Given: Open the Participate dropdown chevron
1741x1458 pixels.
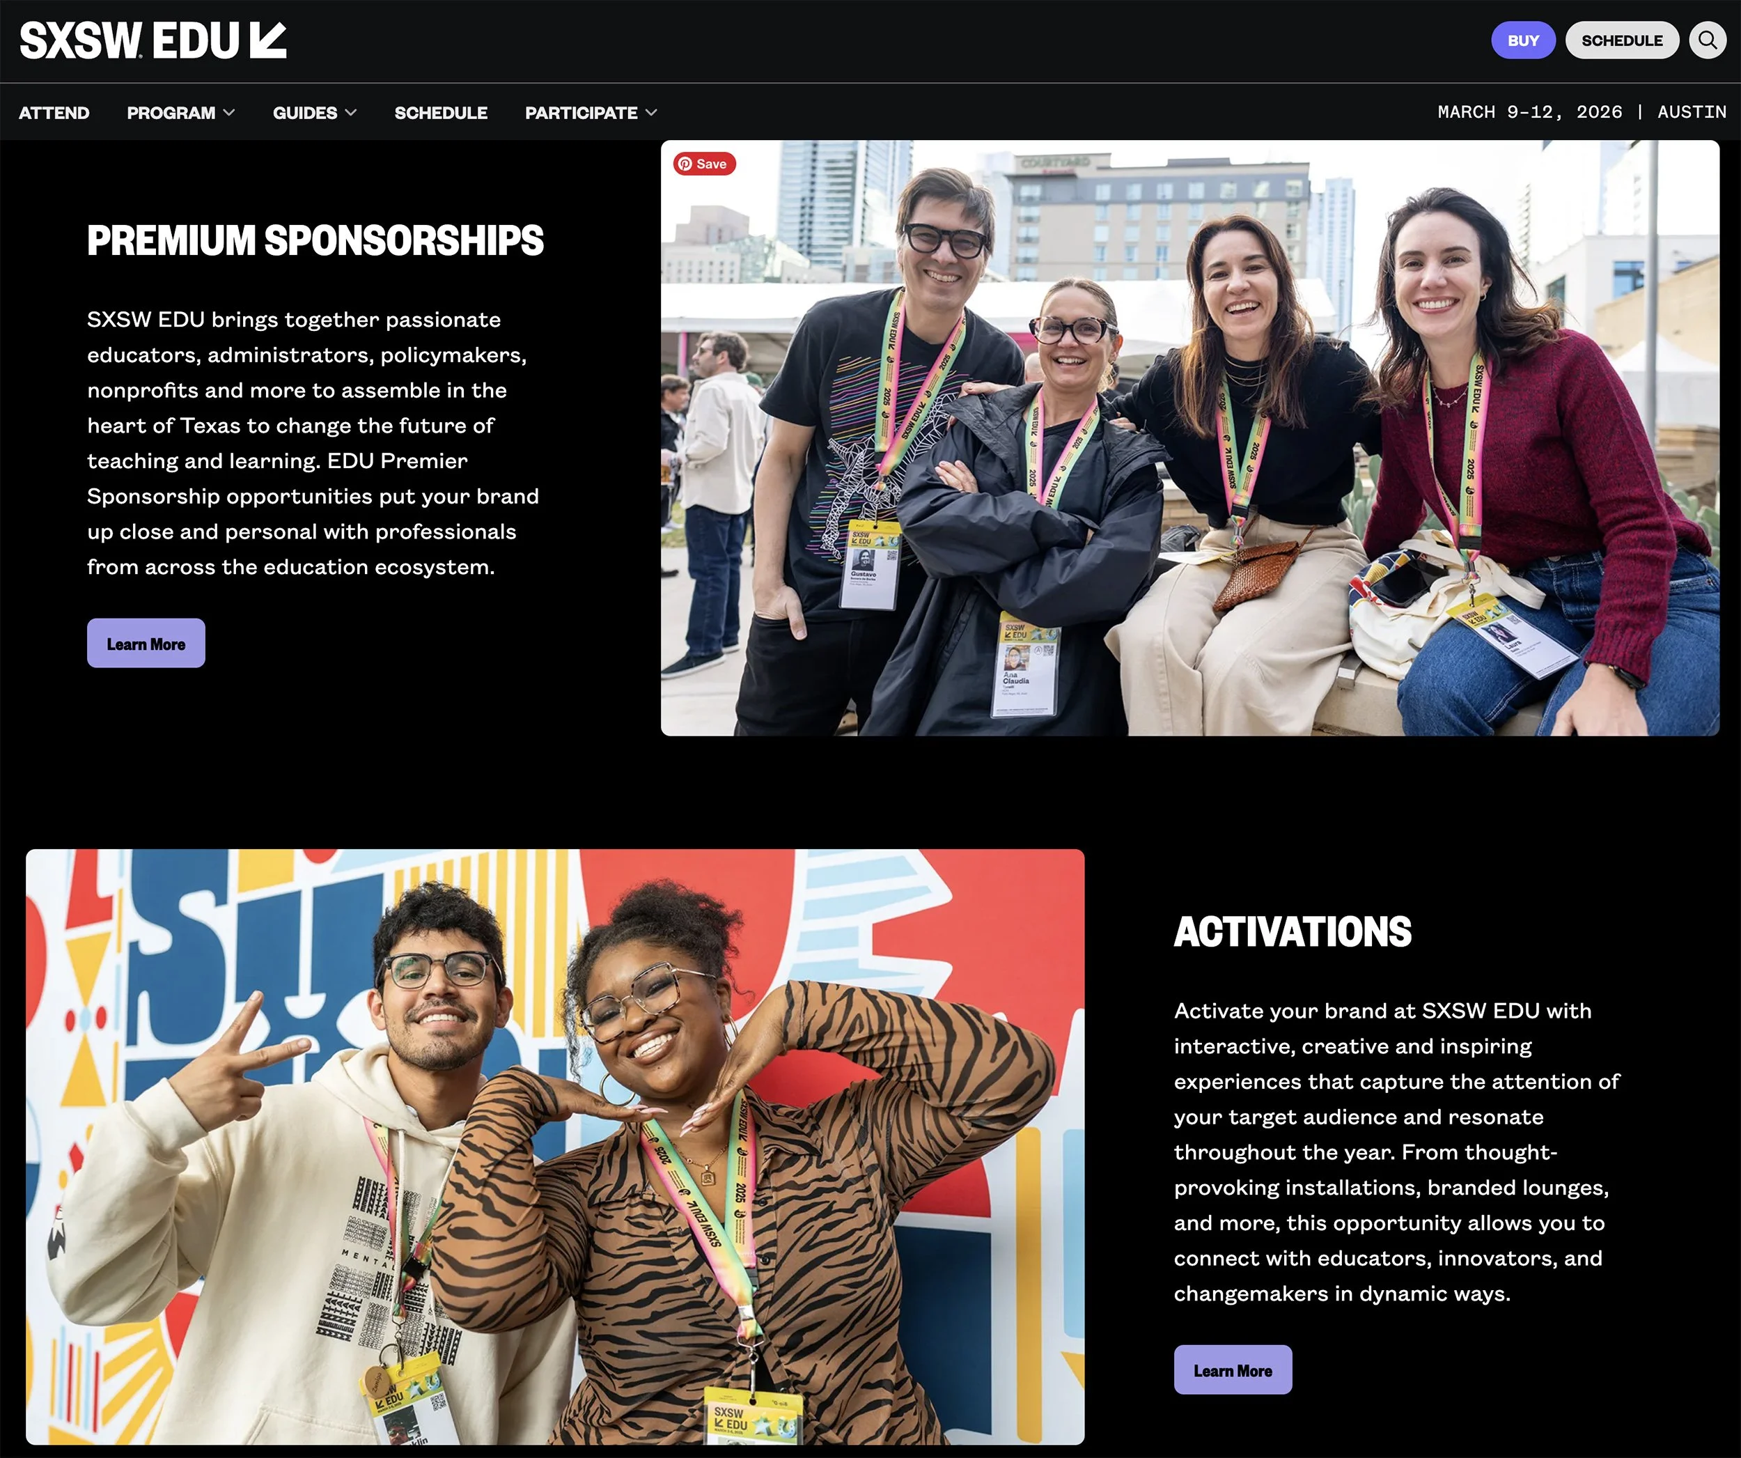Looking at the screenshot, I should (652, 112).
